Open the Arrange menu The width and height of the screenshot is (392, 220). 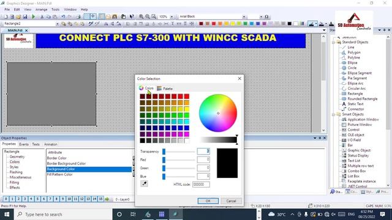(x=41, y=10)
